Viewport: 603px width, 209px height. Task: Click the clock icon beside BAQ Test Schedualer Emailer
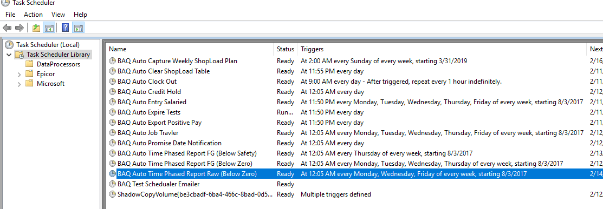click(112, 184)
